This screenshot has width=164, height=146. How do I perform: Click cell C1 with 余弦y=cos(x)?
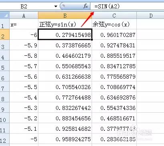click(114, 24)
